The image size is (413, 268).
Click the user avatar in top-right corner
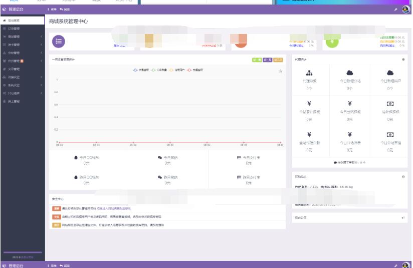[405, 9]
